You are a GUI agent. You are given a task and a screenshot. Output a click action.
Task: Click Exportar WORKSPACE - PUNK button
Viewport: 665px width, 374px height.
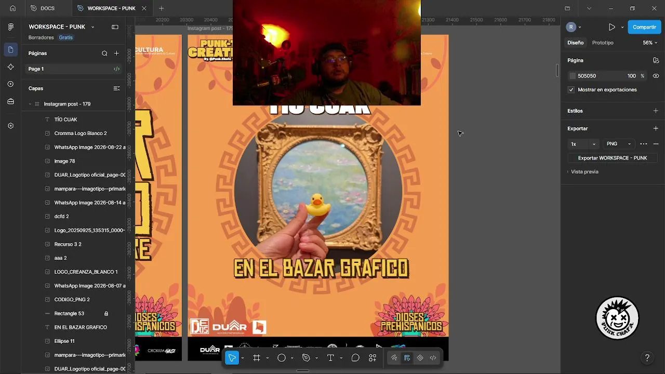click(613, 158)
